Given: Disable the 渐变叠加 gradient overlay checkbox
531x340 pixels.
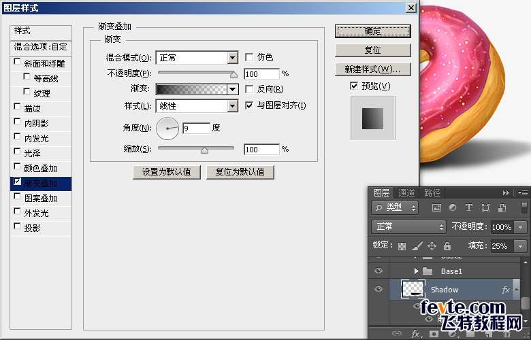Looking at the screenshot, I should pos(17,182).
